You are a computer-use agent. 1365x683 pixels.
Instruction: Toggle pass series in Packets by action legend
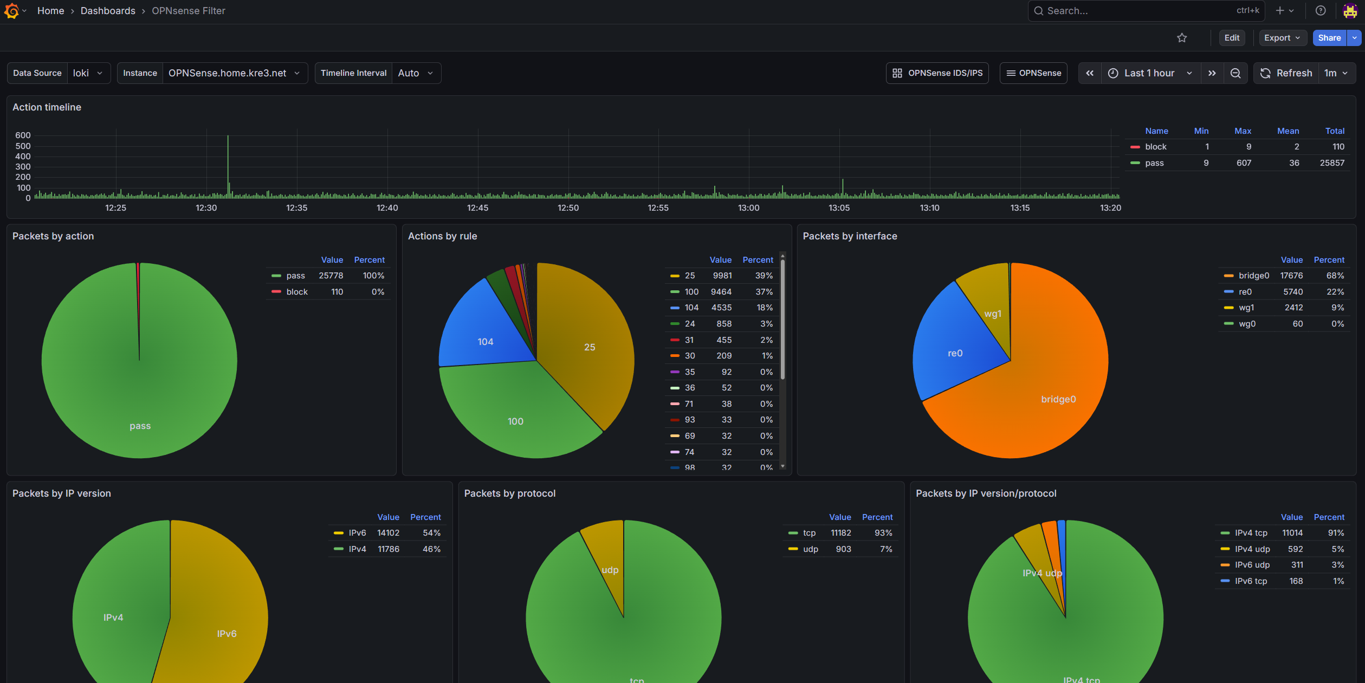(x=295, y=276)
